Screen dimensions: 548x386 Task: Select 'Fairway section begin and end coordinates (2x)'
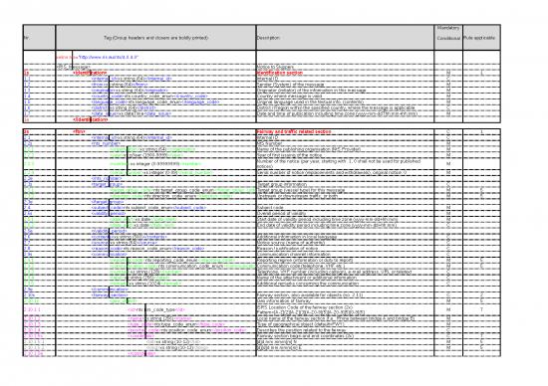[306, 335]
